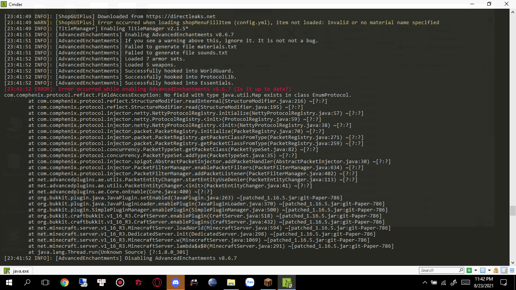Viewport: 516px width, 290px height.
Task: Open the Wi-Fi network tray icon
Action: click(444, 282)
